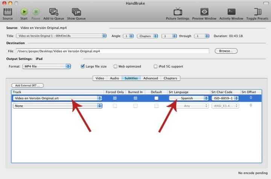The width and height of the screenshot is (271, 179).
Task: Click the Default column header
Action: [156, 92]
